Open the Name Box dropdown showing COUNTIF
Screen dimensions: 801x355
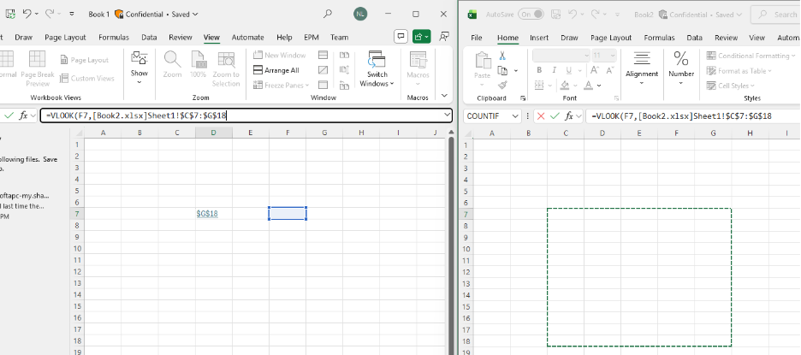[515, 116]
